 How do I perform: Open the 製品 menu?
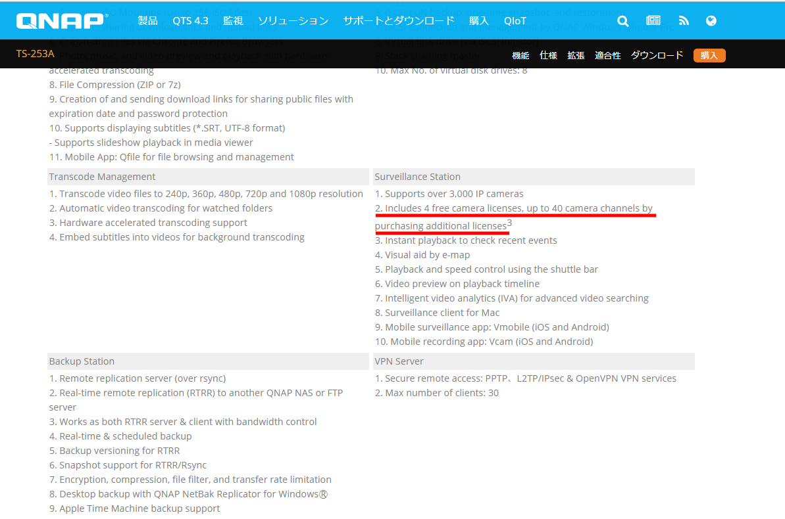(147, 20)
